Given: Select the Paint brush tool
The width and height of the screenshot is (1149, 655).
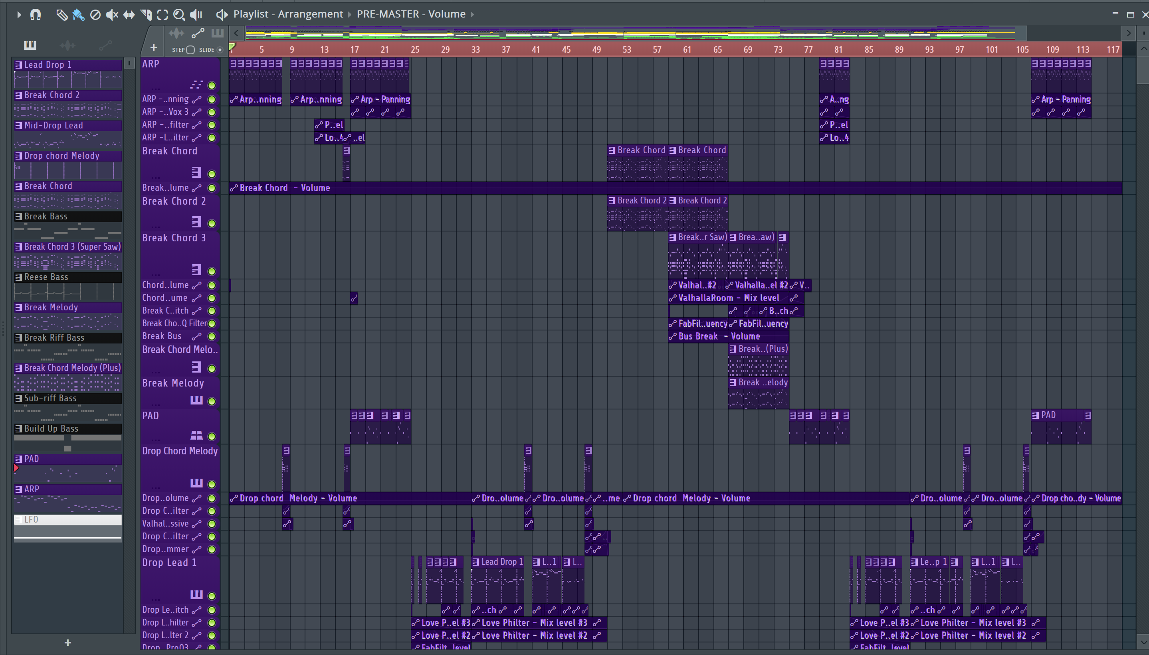Looking at the screenshot, I should pos(78,15).
